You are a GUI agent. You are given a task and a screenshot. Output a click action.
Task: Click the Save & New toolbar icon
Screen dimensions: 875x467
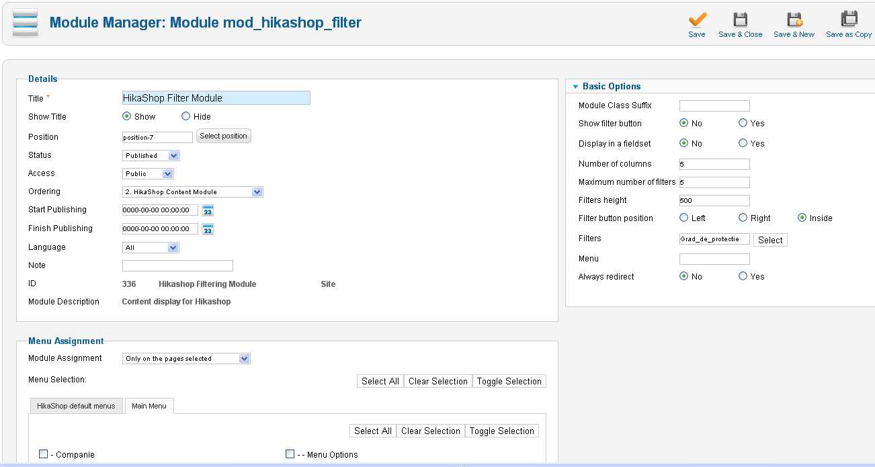point(794,19)
